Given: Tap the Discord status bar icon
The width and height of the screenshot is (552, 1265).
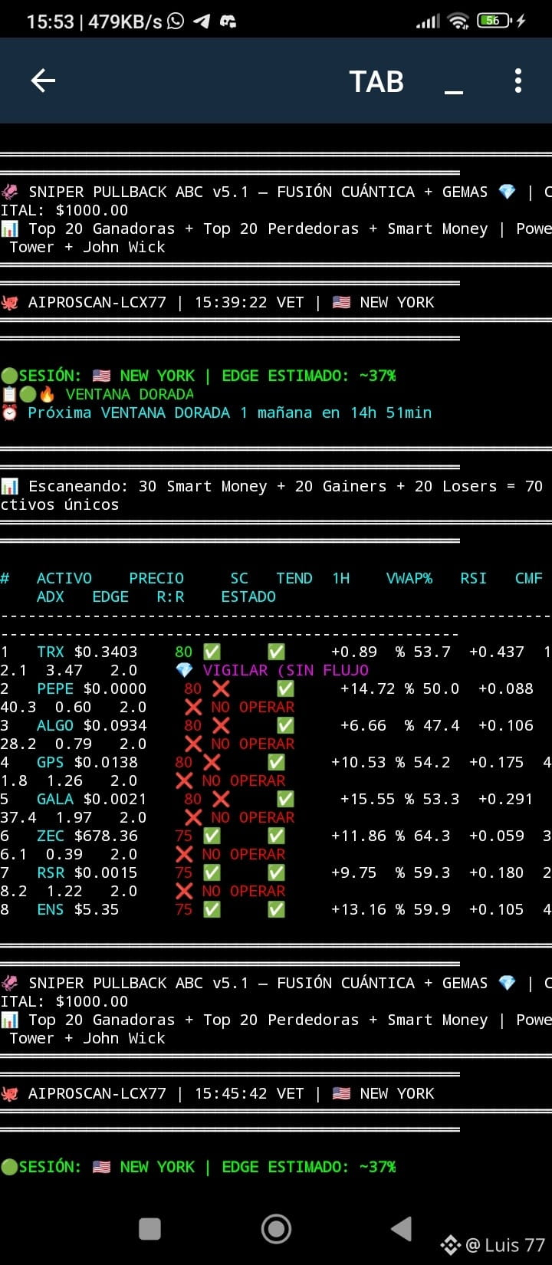Looking at the screenshot, I should [x=228, y=21].
